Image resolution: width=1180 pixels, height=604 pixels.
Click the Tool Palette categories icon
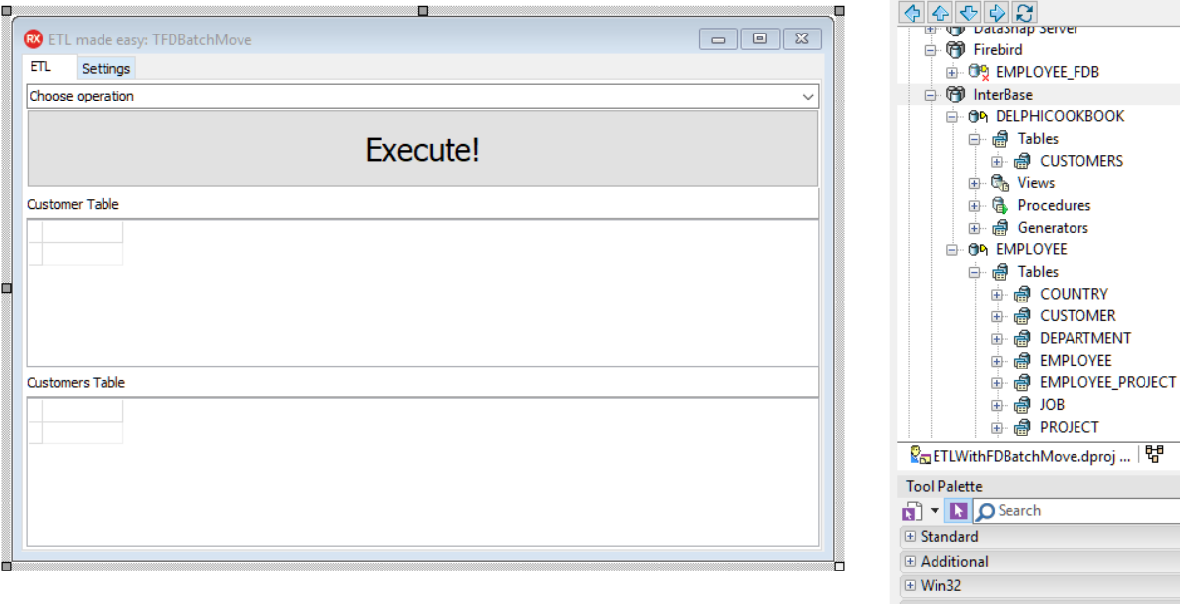pyautogui.click(x=912, y=511)
